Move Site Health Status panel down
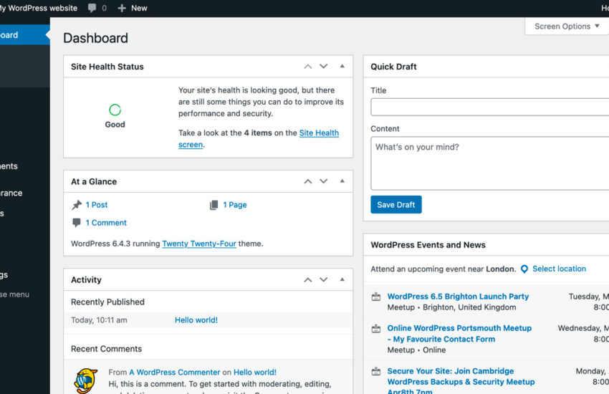609x394 pixels. (x=323, y=67)
